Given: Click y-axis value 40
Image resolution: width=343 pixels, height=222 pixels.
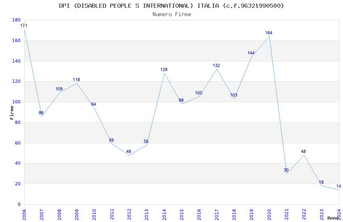Looking at the screenshot, I should (18, 163).
